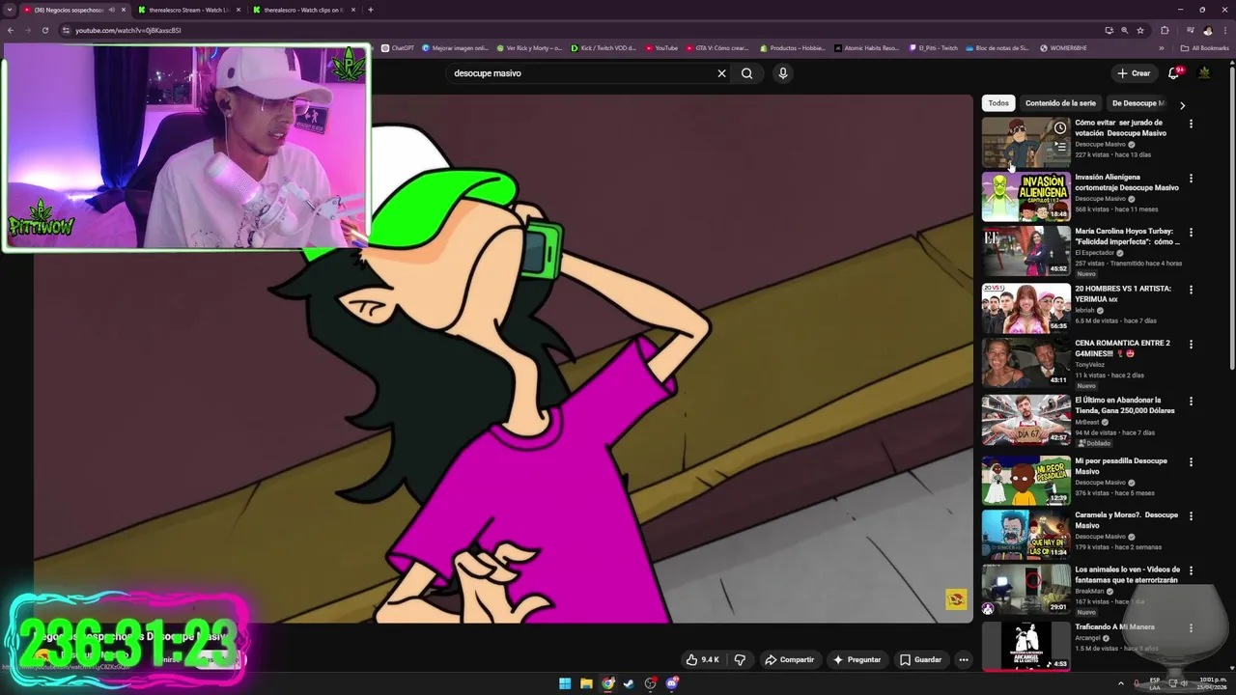The width and height of the screenshot is (1236, 695).
Task: Open Traficando A Mi Manera video title
Action: coord(1114,627)
